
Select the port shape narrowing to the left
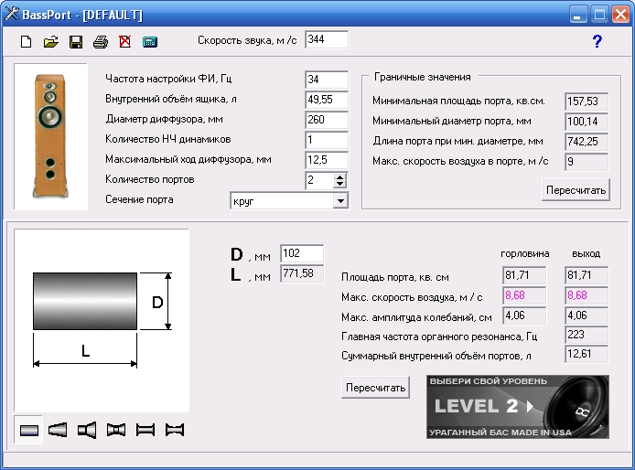click(x=58, y=430)
